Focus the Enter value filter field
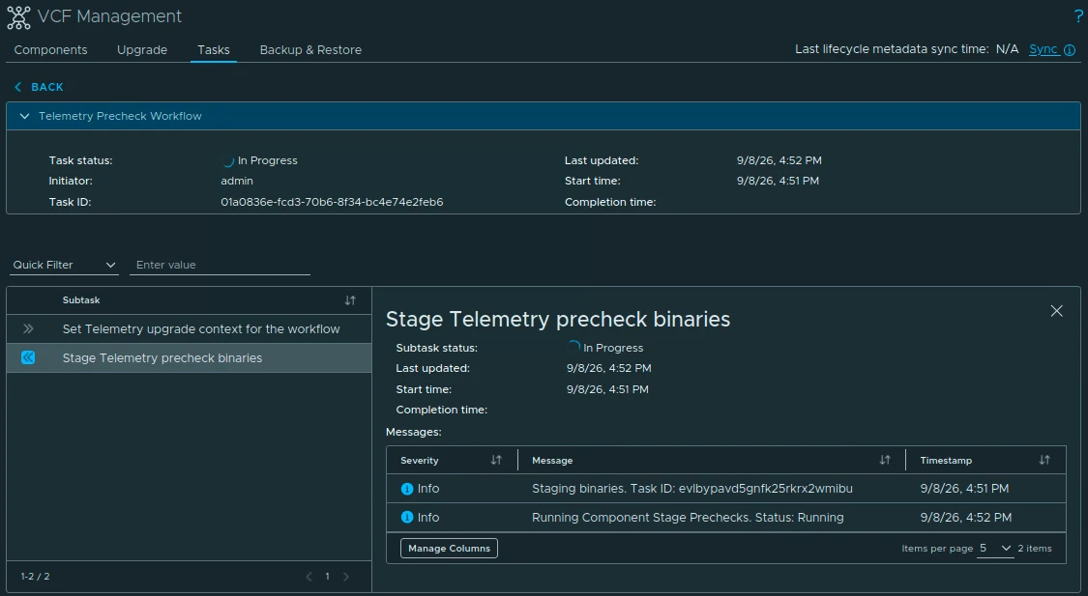Screen dimensions: 1088x596 point(220,265)
